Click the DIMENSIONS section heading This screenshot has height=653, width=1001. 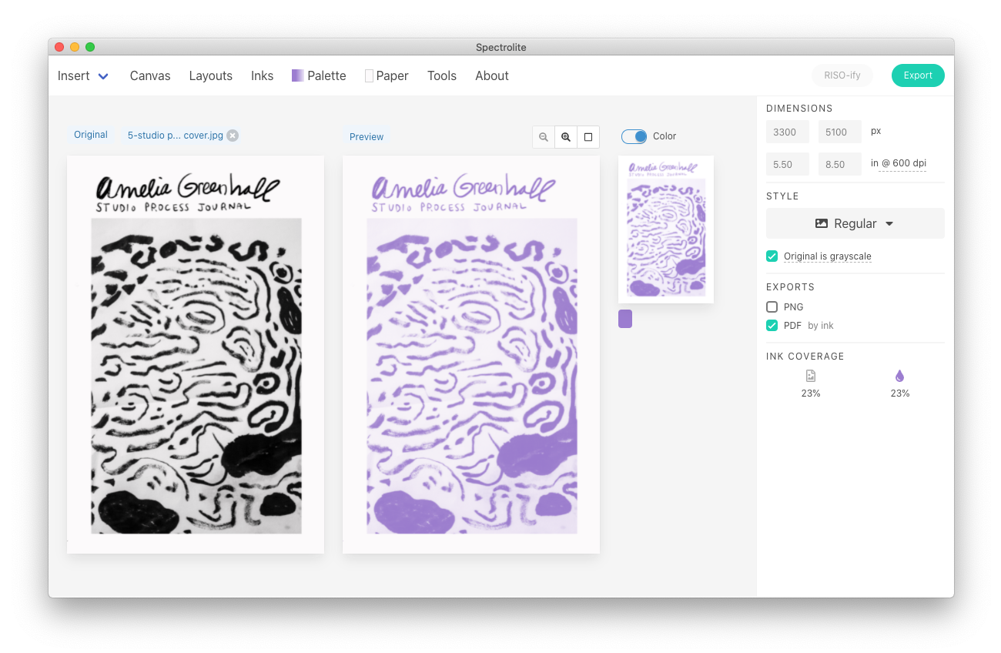(x=799, y=109)
